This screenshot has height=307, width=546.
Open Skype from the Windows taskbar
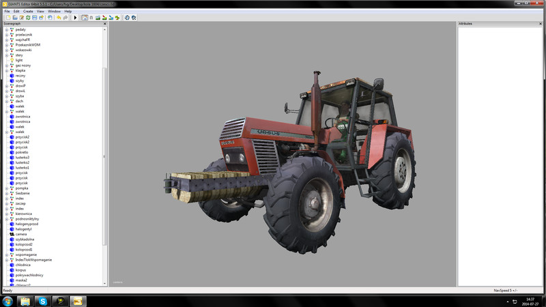42,300
